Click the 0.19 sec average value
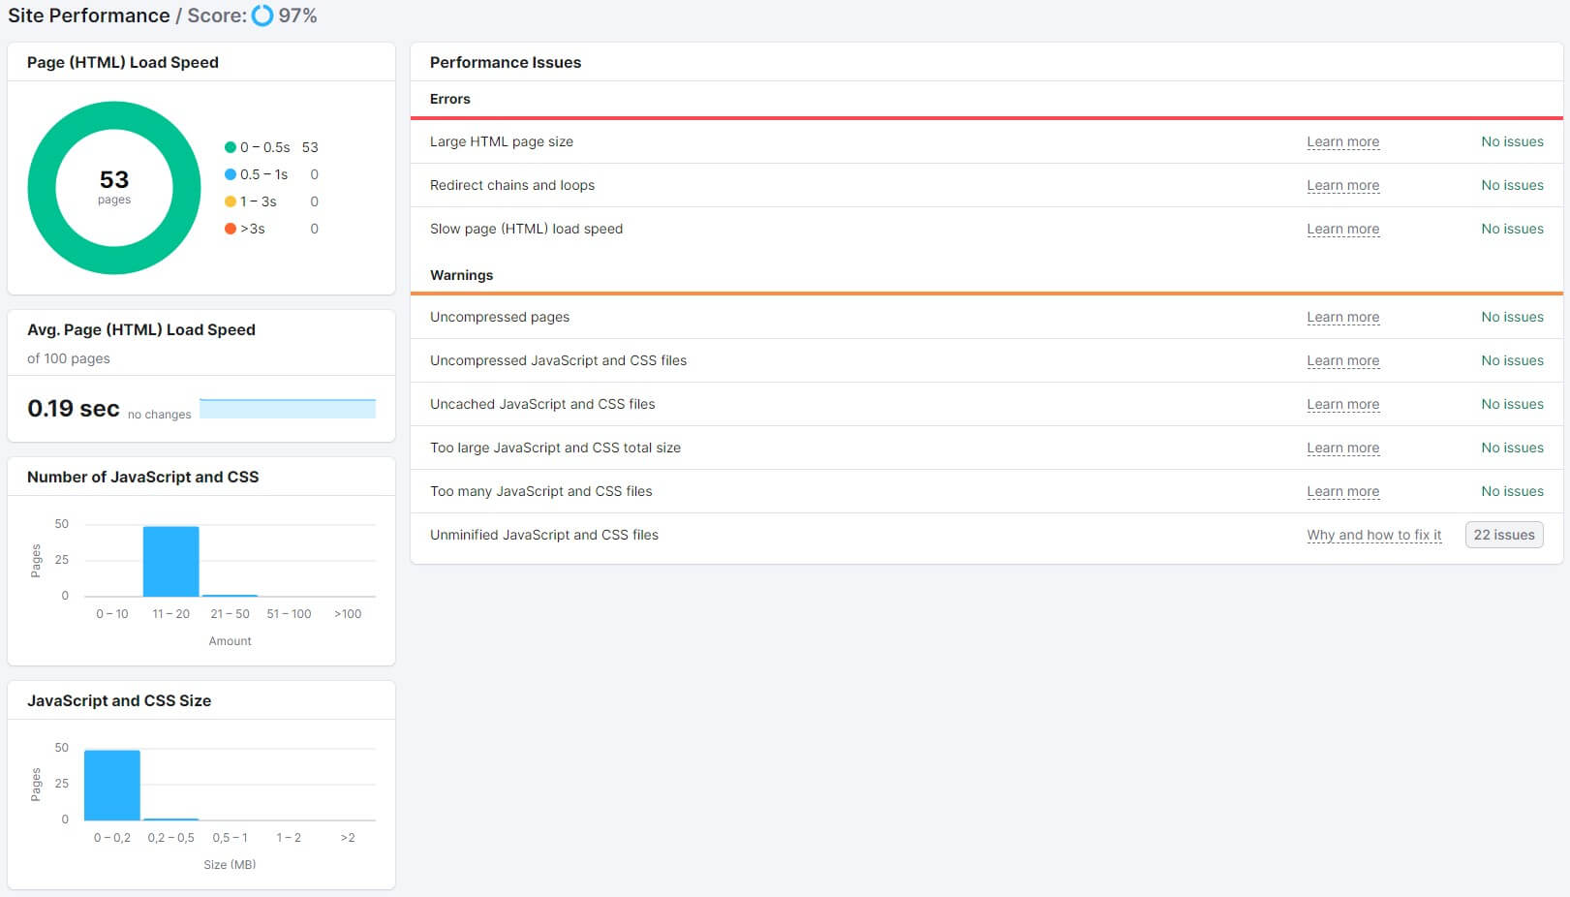The width and height of the screenshot is (1570, 897). coord(74,408)
